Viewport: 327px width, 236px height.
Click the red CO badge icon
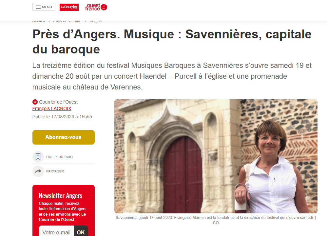(35, 102)
